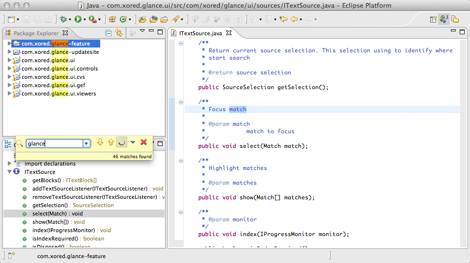Click the Outline view tab icon
The width and height of the screenshot is (470, 263).
pos(8,144)
